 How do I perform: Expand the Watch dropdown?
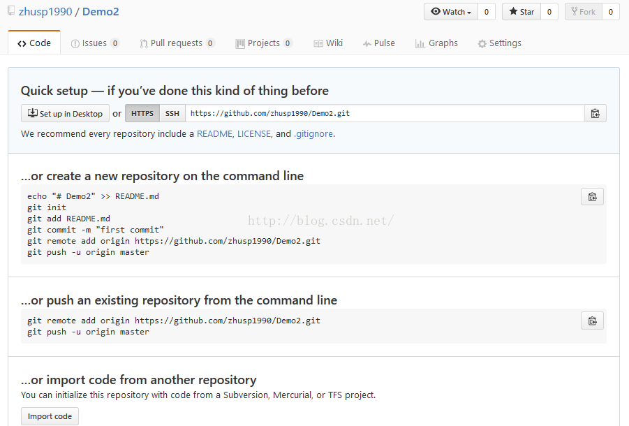tap(451, 12)
